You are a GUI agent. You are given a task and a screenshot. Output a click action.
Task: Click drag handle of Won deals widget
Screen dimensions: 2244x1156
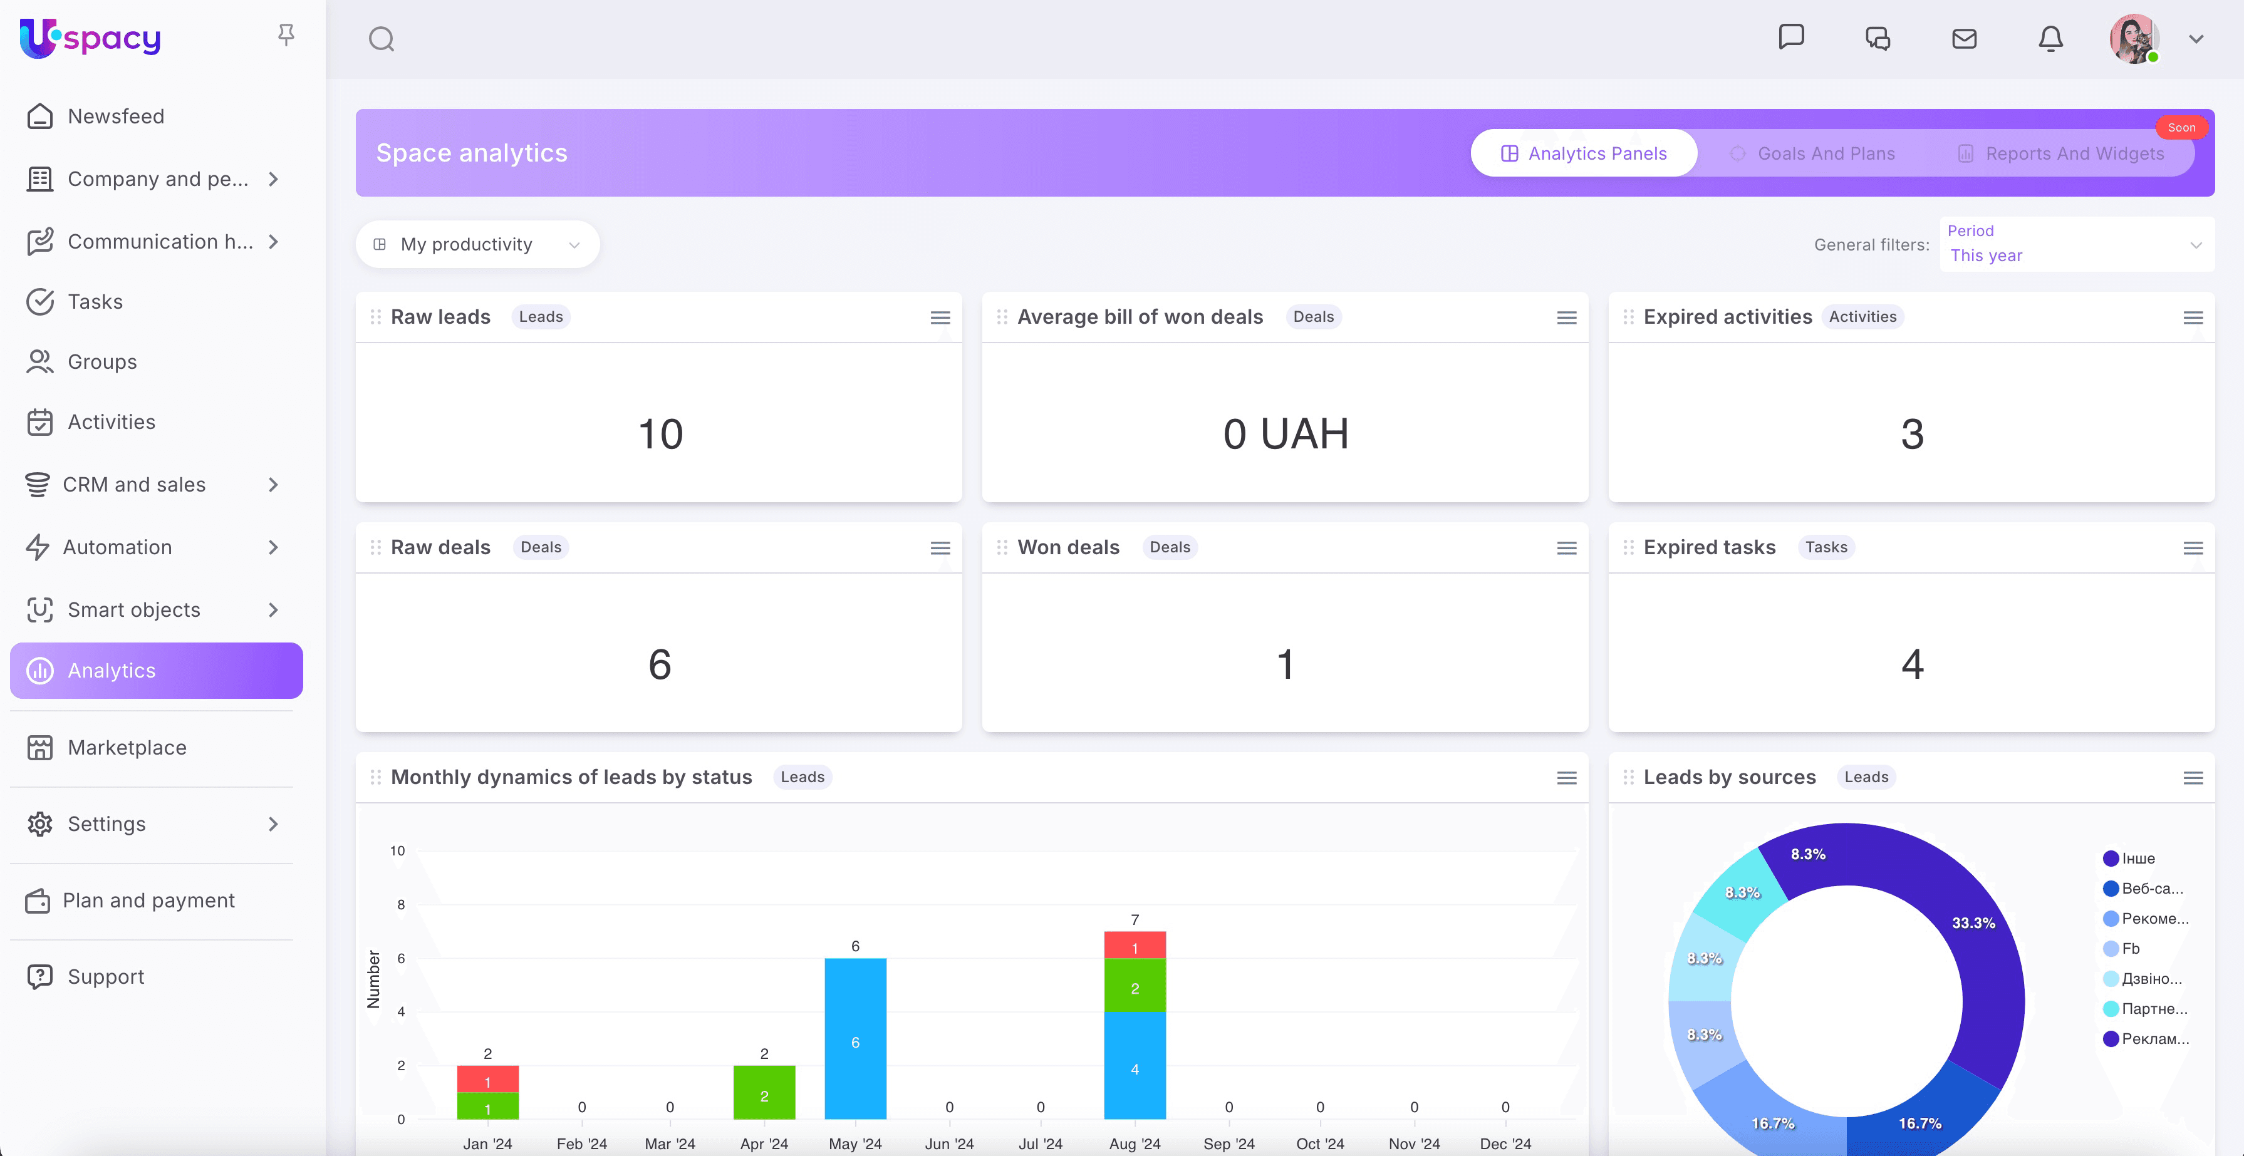point(1002,547)
